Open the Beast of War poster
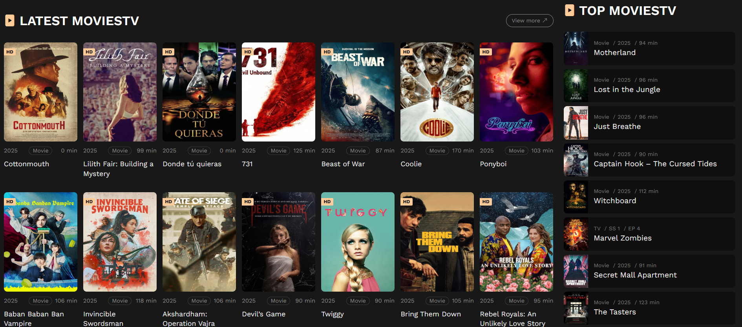The image size is (742, 327). (358, 92)
